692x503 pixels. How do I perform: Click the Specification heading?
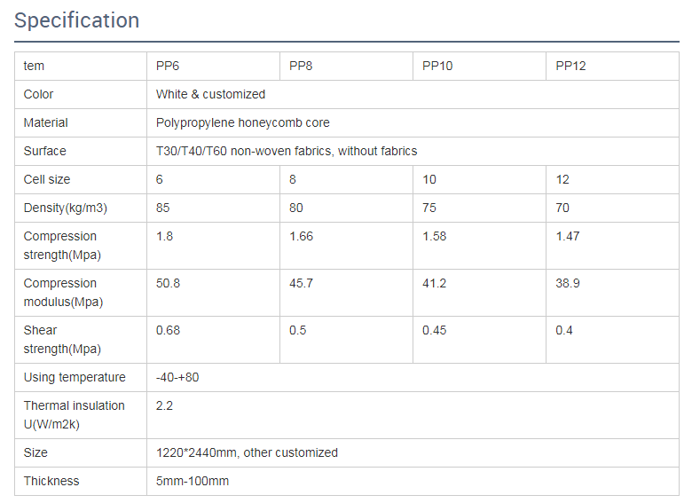pos(76,20)
